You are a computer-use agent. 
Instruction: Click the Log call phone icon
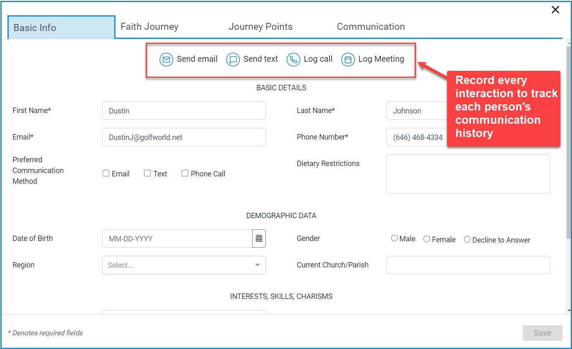coord(293,60)
